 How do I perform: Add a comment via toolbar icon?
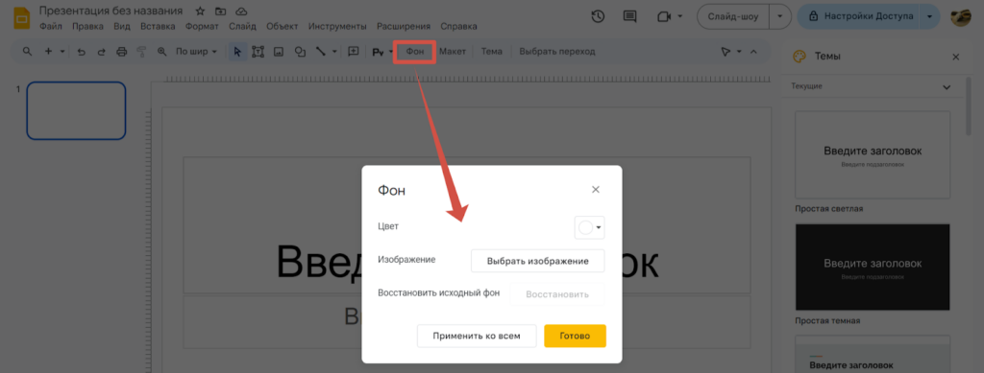[354, 52]
